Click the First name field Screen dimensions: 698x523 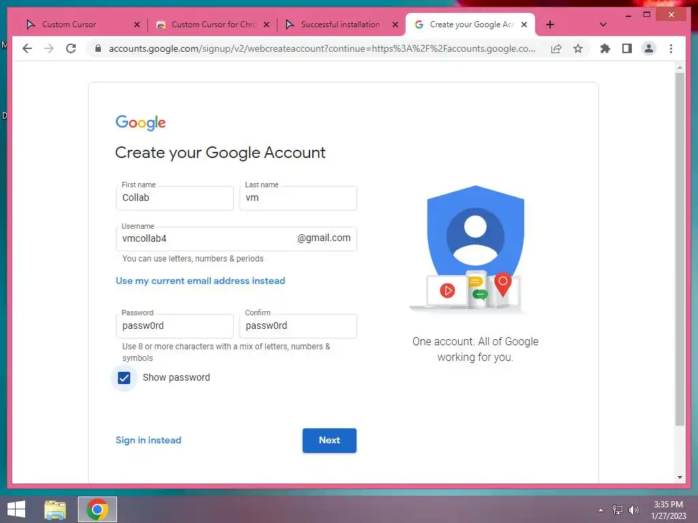(x=174, y=198)
